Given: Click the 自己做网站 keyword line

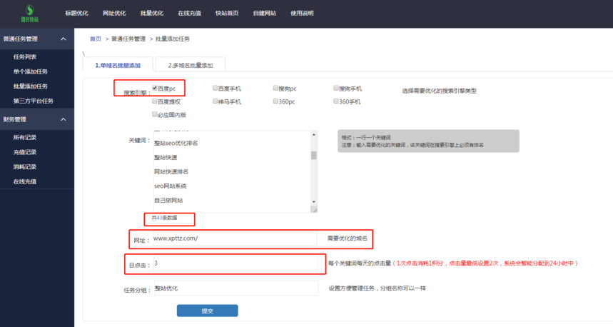Looking at the screenshot, I should point(168,200).
